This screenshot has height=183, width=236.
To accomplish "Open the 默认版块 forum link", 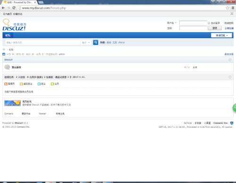I will tap(17, 67).
